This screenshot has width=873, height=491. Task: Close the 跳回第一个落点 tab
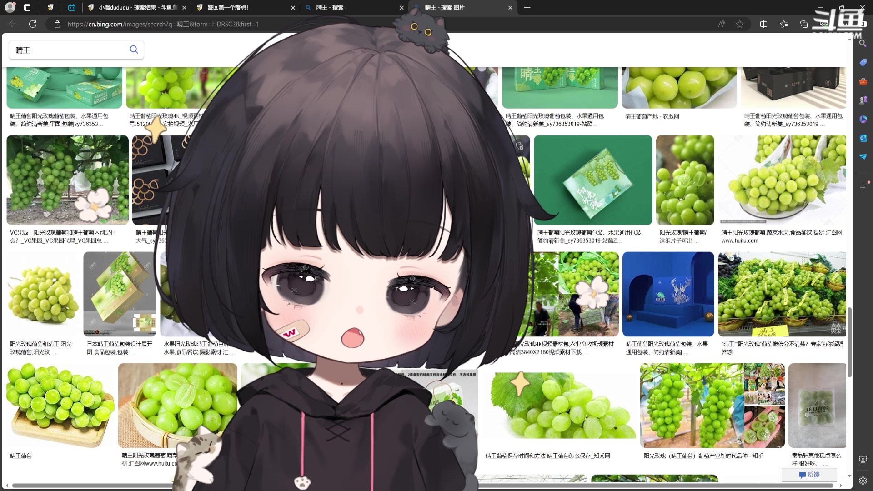pos(293,7)
